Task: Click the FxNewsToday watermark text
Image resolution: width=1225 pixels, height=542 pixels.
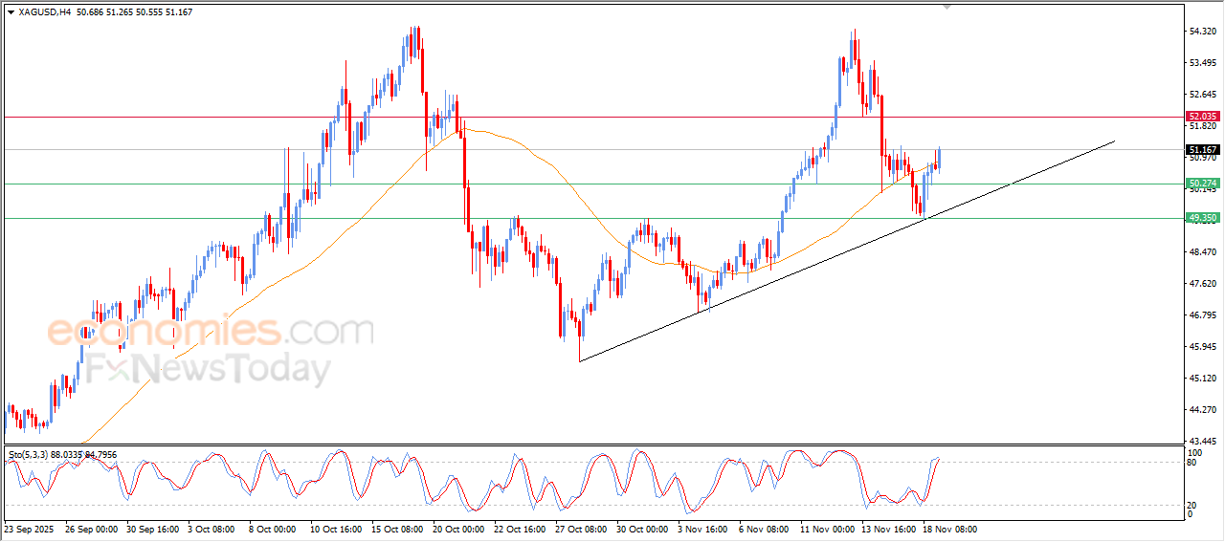Action: 206,370
